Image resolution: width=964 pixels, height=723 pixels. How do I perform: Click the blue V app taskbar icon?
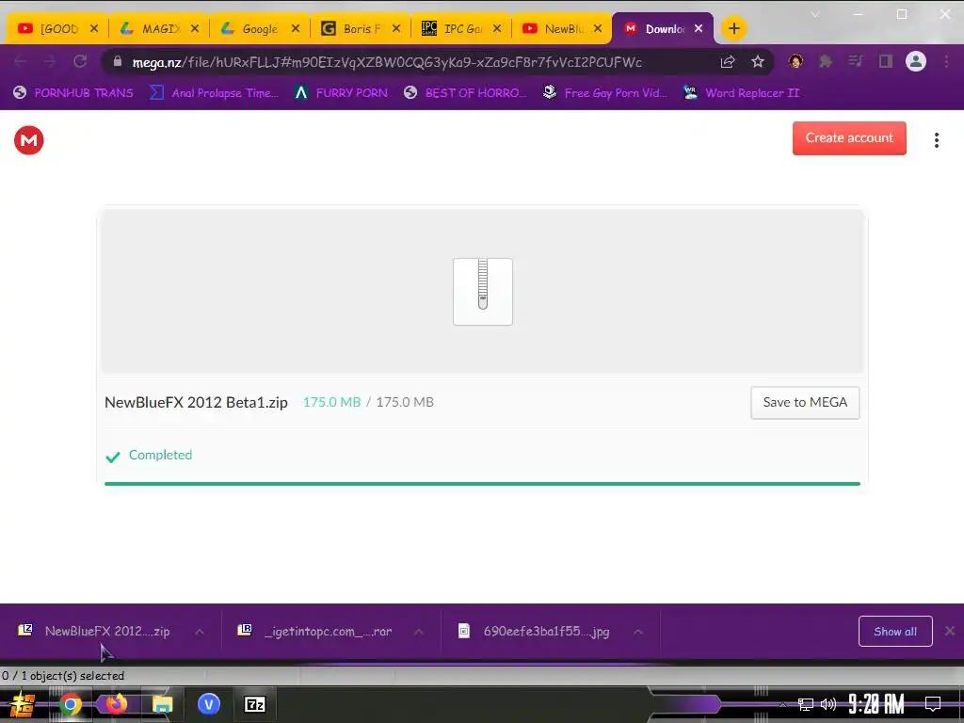pyautogui.click(x=209, y=704)
